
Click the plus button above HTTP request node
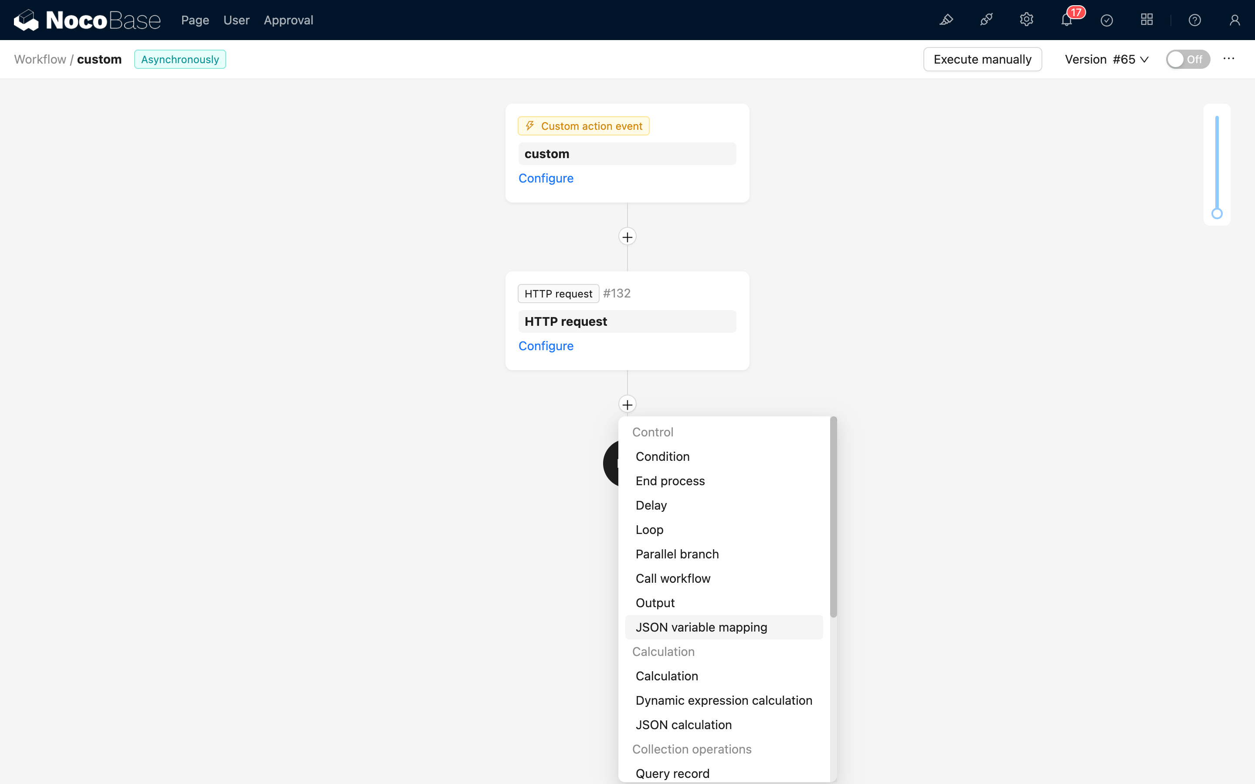[x=627, y=237]
